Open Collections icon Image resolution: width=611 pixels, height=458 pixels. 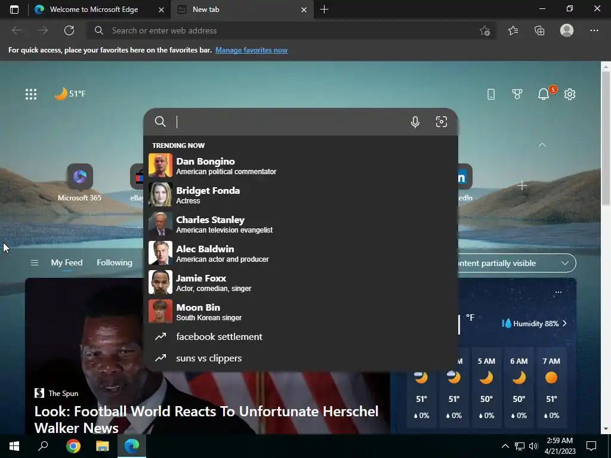(x=539, y=30)
